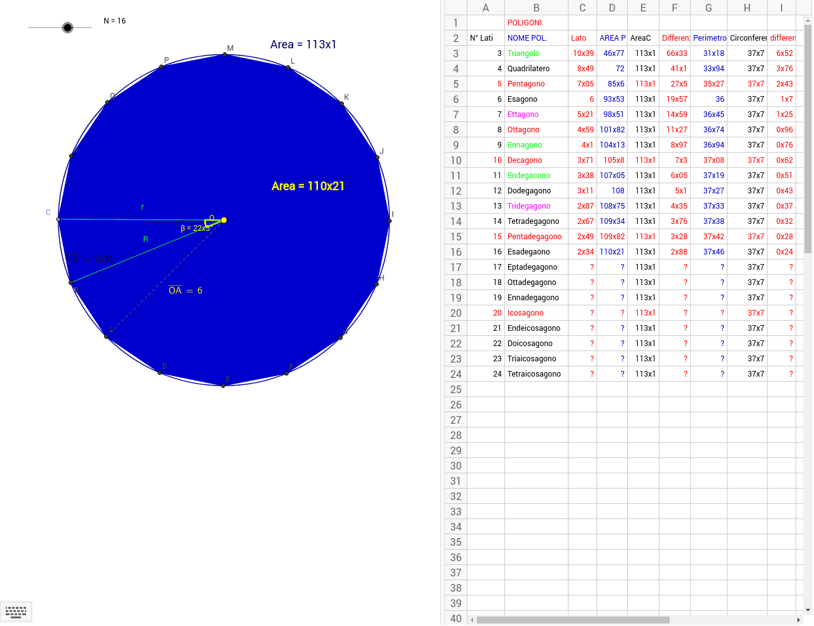The image size is (814, 626).
Task: Click the Dodegagono cell
Action: 537,191
